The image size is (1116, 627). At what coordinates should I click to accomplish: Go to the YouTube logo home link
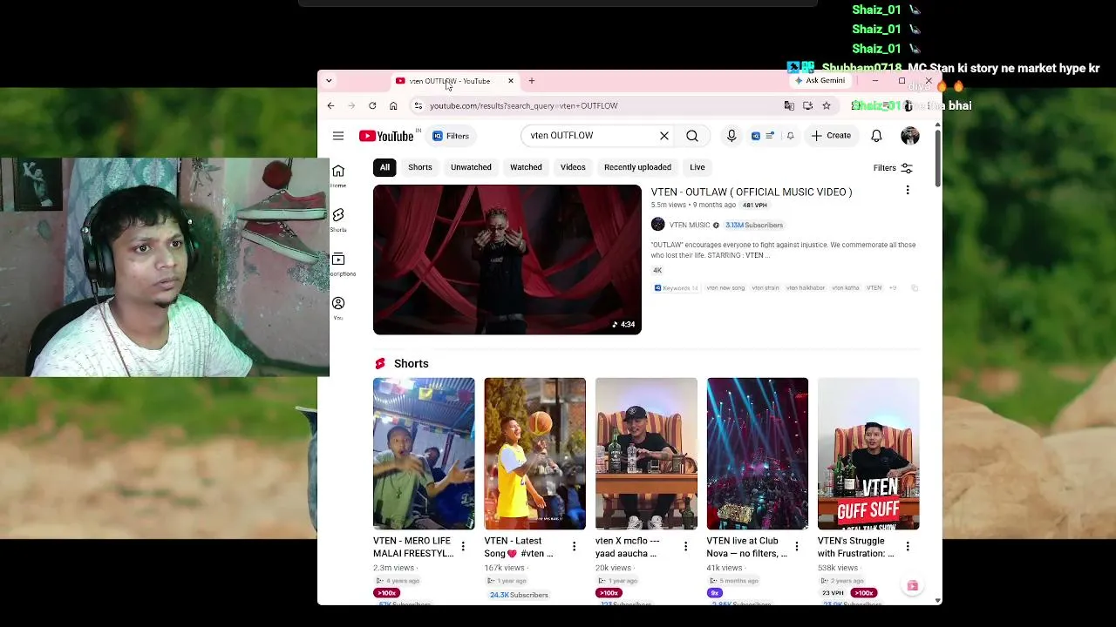[386, 136]
